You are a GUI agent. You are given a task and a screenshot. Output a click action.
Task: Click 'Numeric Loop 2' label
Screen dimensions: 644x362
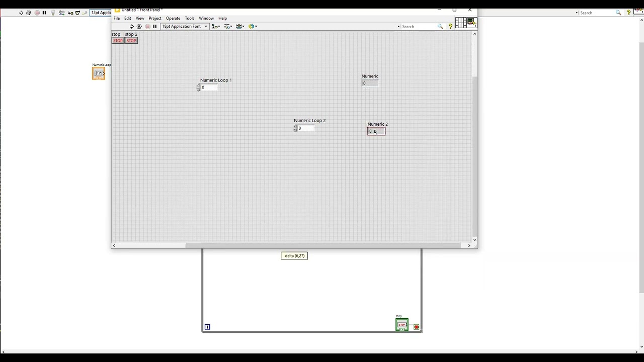(x=310, y=120)
